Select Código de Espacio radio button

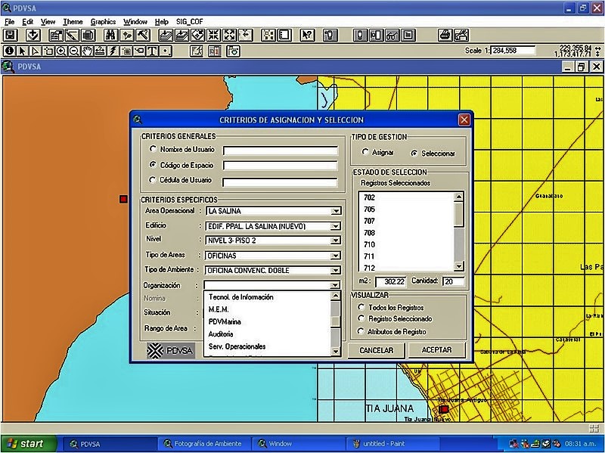coord(154,165)
